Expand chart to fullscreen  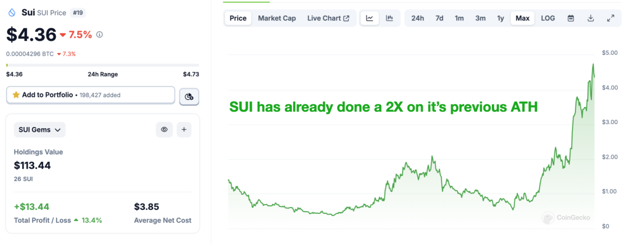coord(611,18)
